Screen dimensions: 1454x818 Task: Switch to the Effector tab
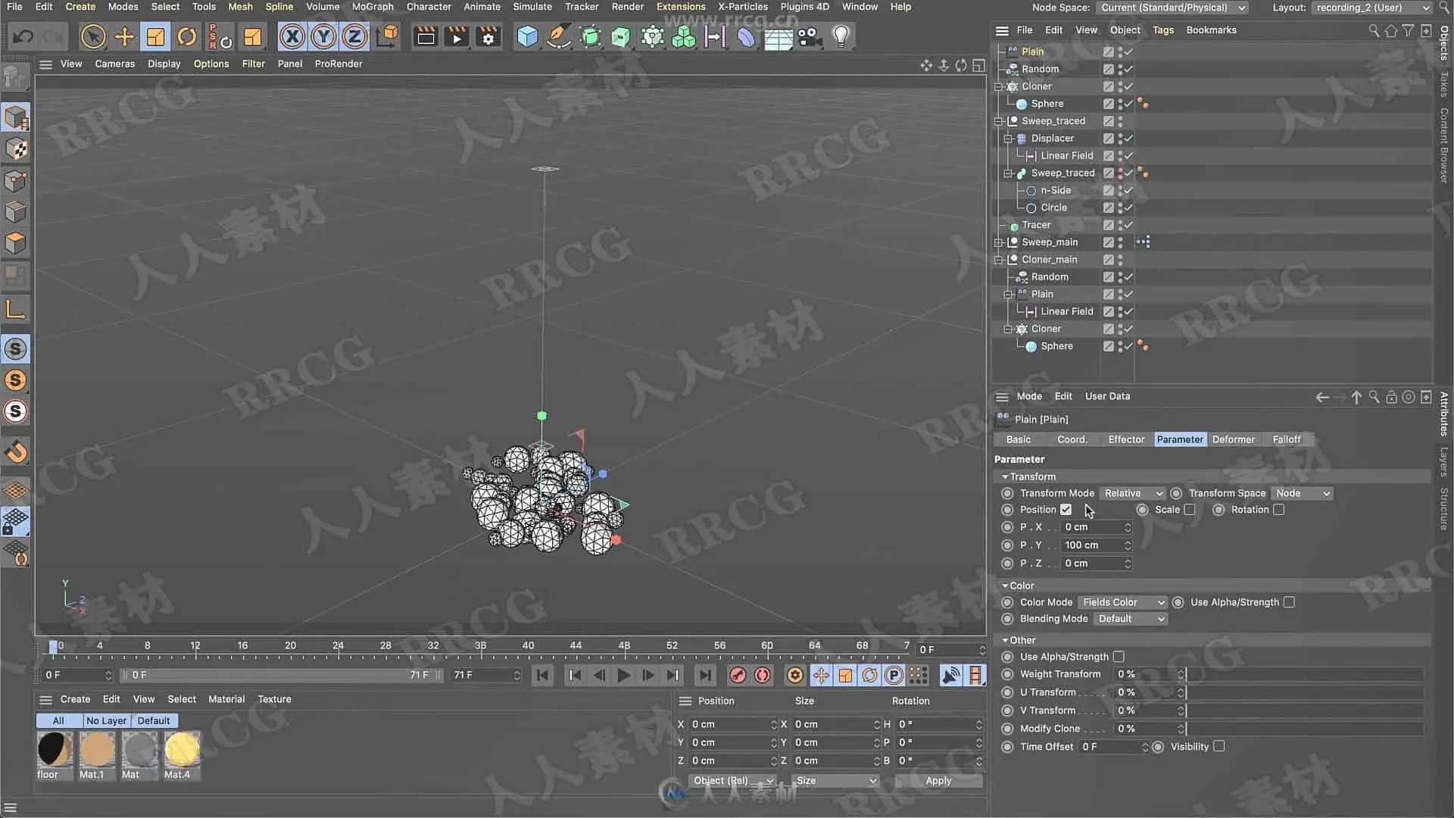[1126, 439]
